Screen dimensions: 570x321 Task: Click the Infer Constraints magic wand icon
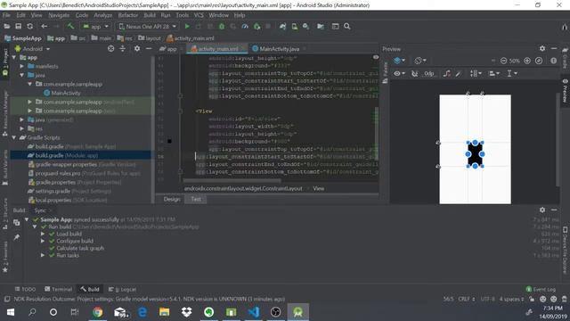pyautogui.click(x=459, y=73)
